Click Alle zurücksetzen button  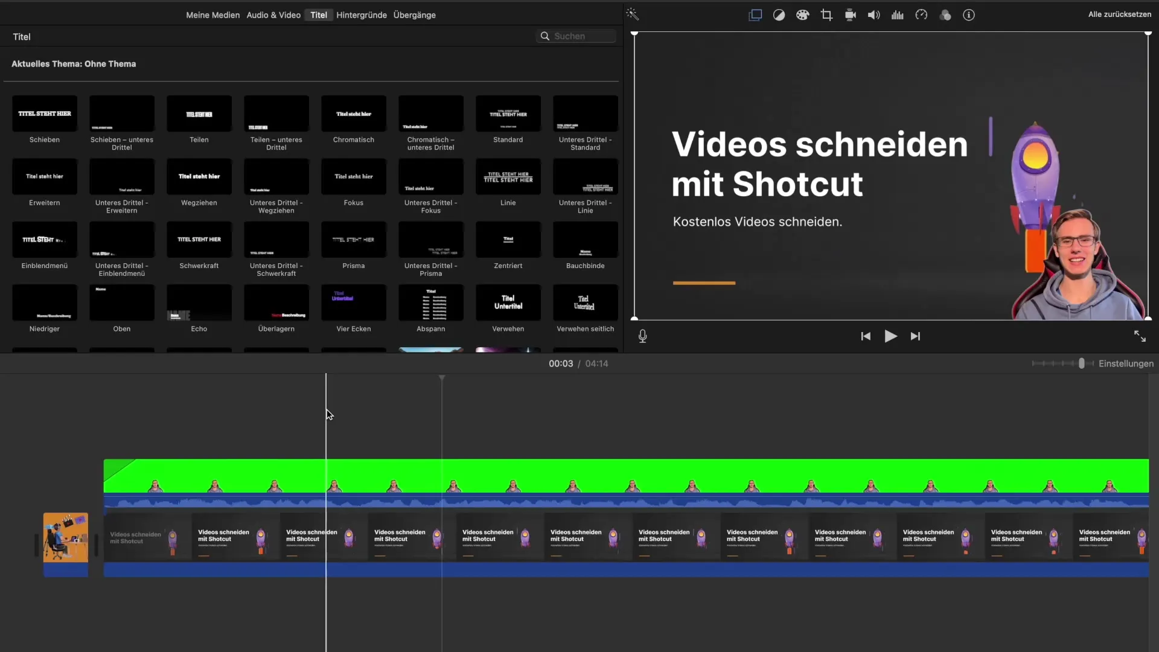pos(1120,14)
